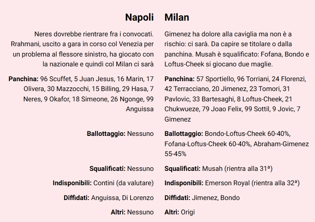Select the Napoli paragraph about Neres and Rrahmani
Image resolution: width=315 pixels, height=222 pixels.
click(x=83, y=49)
